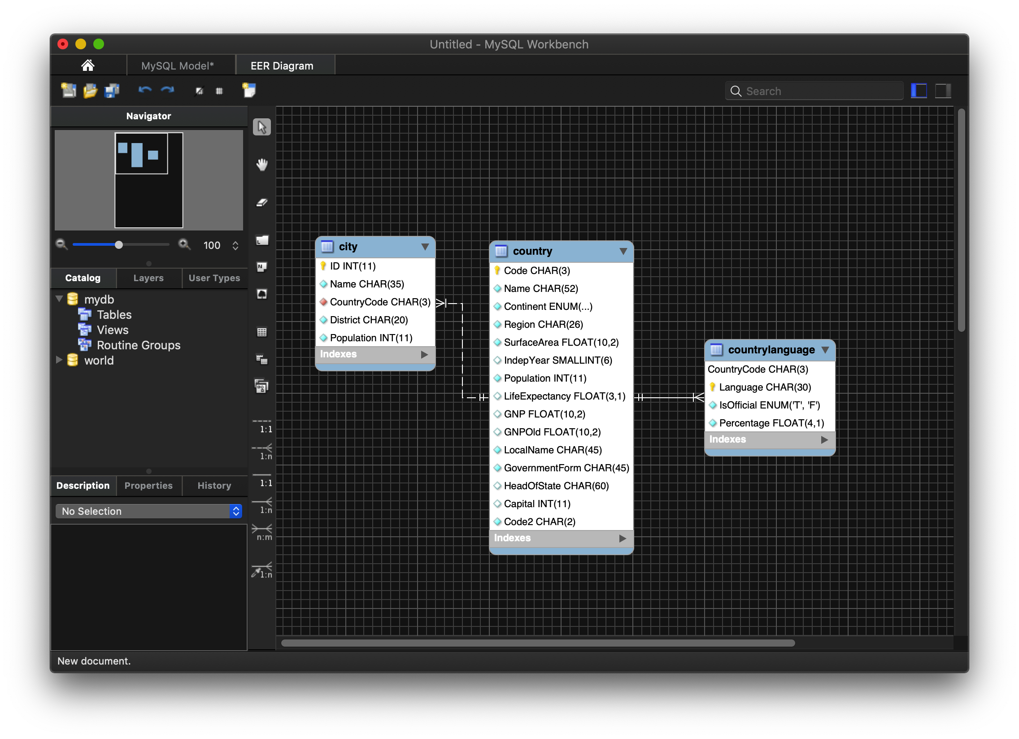
Task: Expand Indexes section of city table
Action: pyautogui.click(x=424, y=354)
